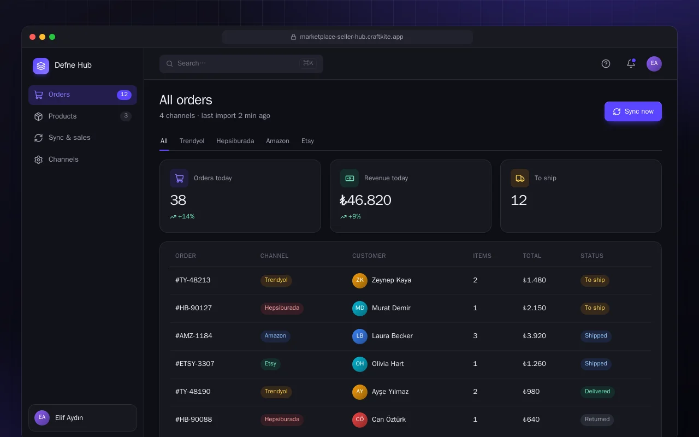Click the To ship truck icon
Screen dimensions: 699x437
[520, 178]
